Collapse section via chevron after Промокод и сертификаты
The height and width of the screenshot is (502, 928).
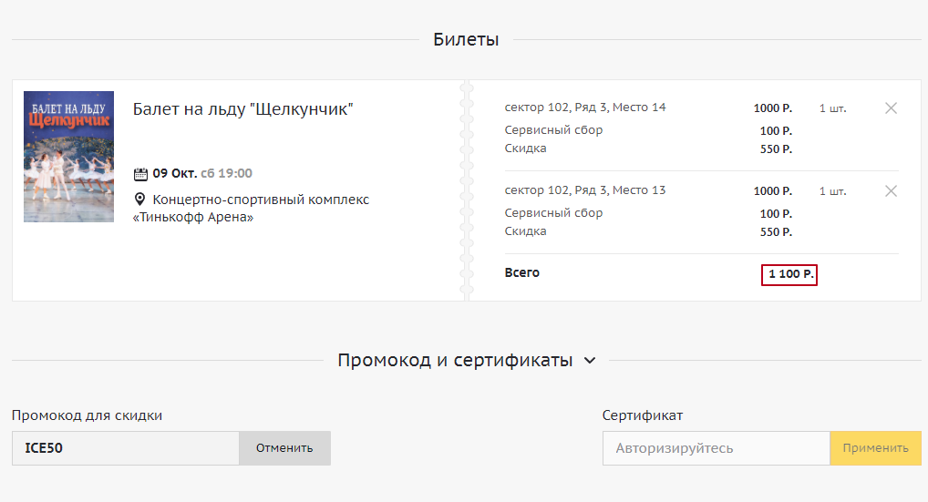590,361
